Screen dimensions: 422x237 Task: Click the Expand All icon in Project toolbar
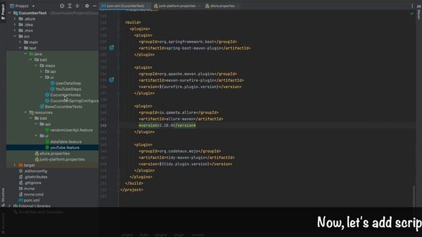(x=70, y=6)
